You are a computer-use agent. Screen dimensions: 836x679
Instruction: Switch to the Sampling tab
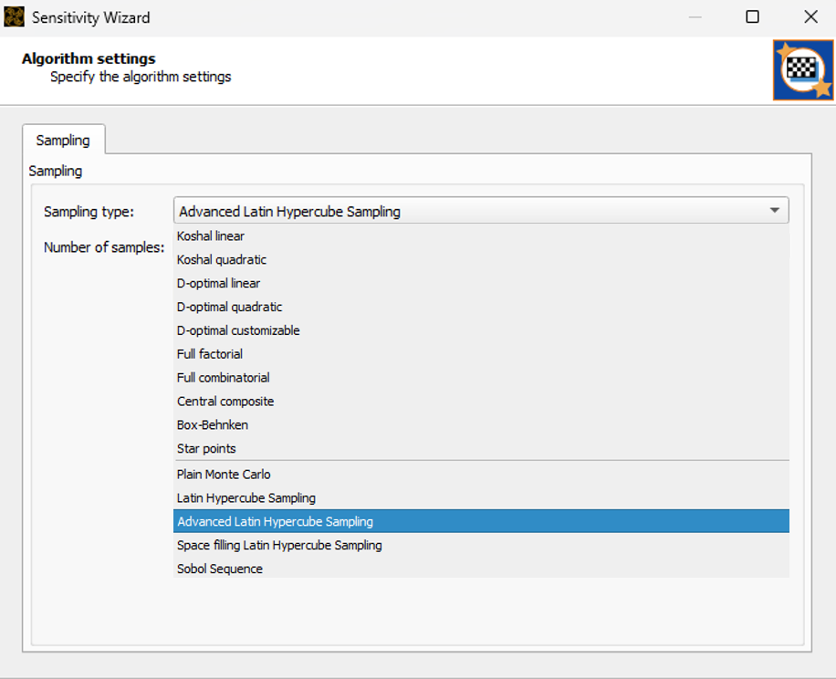(x=62, y=140)
